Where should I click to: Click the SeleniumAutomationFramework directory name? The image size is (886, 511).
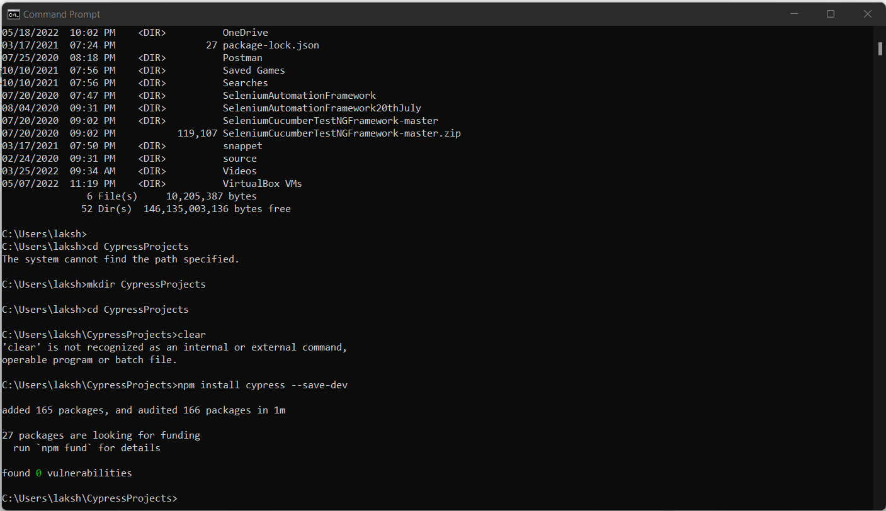coord(299,96)
